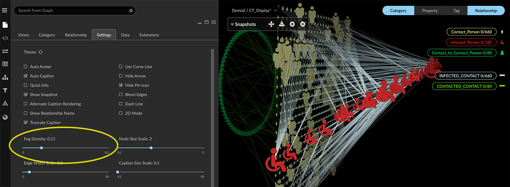Switch to the Extensions tab
The image size is (510, 187).
[149, 35]
